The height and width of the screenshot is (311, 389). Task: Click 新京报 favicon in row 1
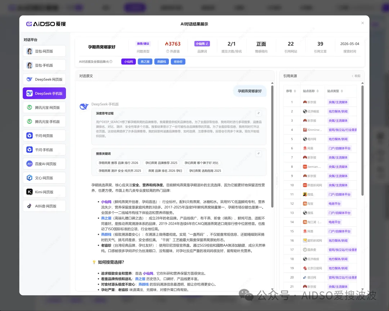[305, 102]
